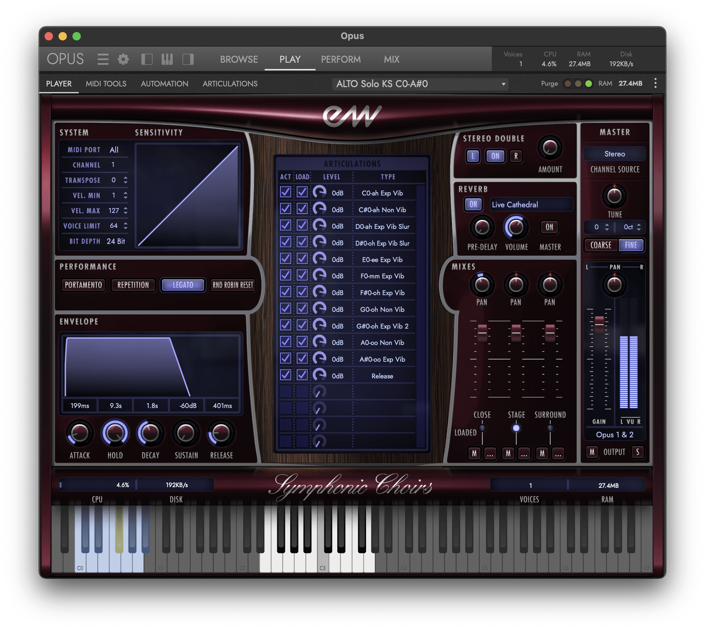Image resolution: width=705 pixels, height=630 pixels.
Task: Toggle the right sidebar panel icon
Action: tap(188, 59)
